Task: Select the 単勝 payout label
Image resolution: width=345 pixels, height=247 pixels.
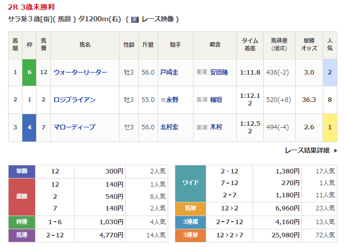Action: tap(21, 171)
